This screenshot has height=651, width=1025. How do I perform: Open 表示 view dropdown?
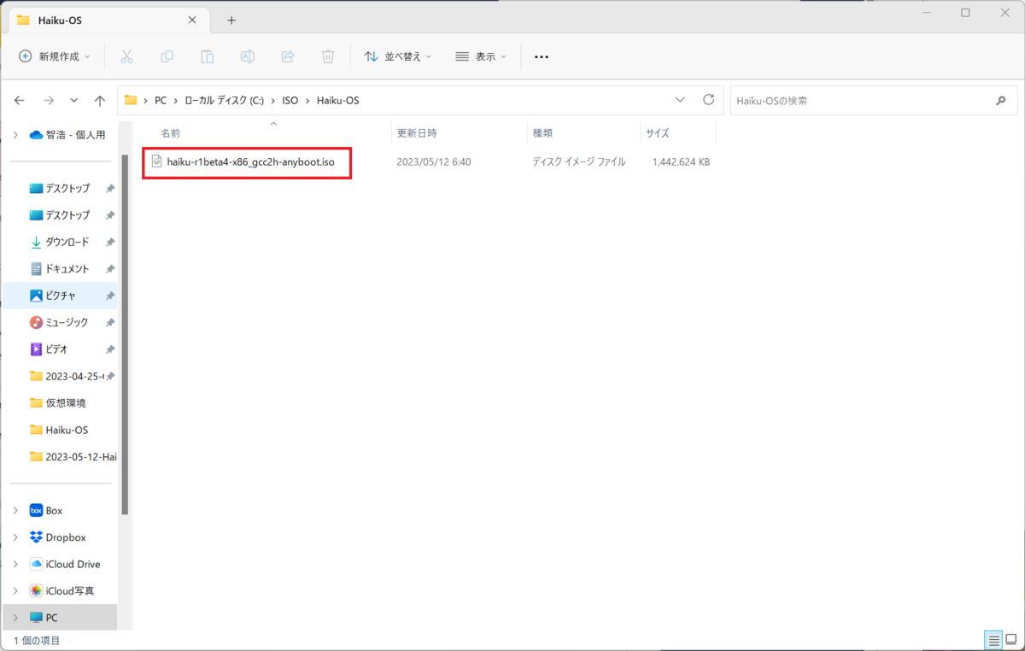(481, 56)
